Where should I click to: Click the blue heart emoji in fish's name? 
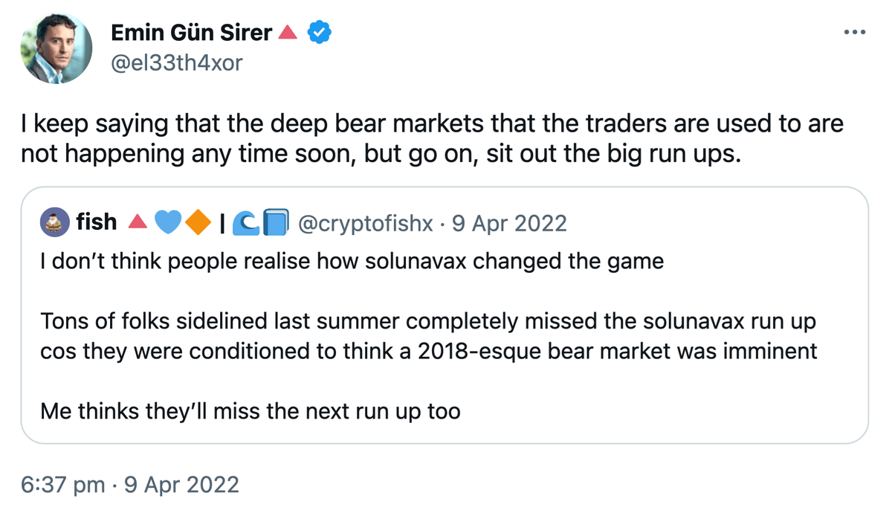168,222
